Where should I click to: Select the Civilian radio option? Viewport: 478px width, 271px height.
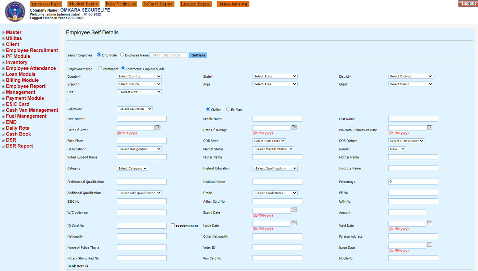coord(208,109)
